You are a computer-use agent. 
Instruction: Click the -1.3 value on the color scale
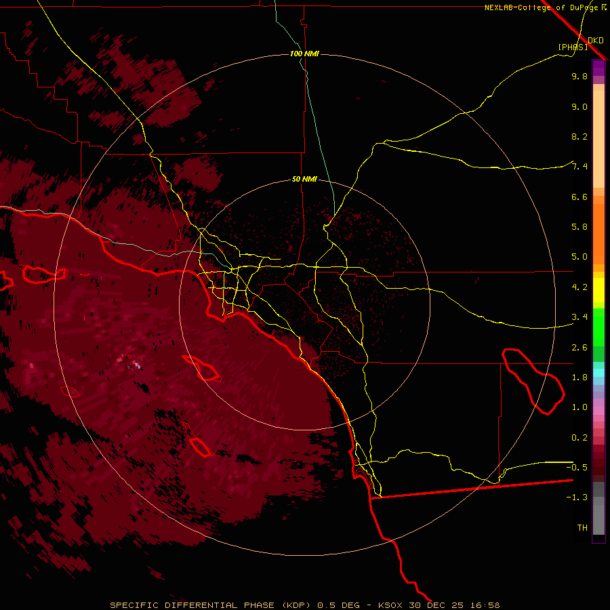[577, 497]
